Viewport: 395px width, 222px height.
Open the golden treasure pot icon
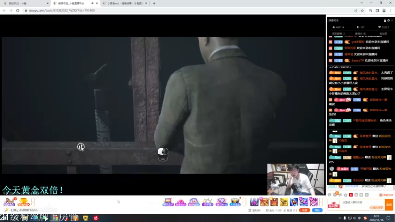click(23, 202)
